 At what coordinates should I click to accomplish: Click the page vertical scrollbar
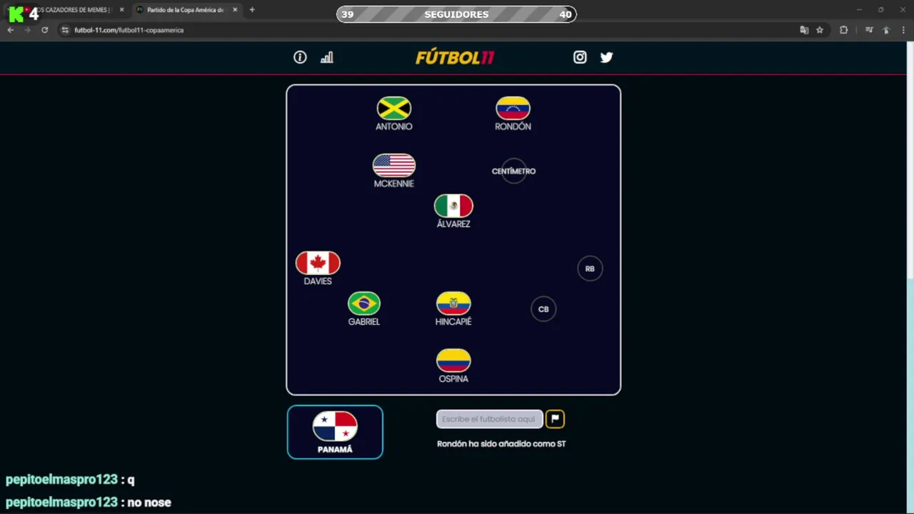(x=910, y=161)
